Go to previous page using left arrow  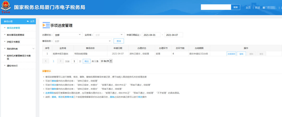click(x=46, y=61)
